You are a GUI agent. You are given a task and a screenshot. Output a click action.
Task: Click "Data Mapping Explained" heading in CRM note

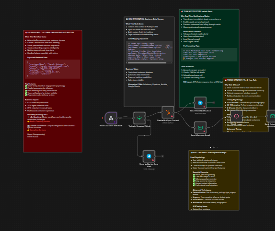click(138, 39)
